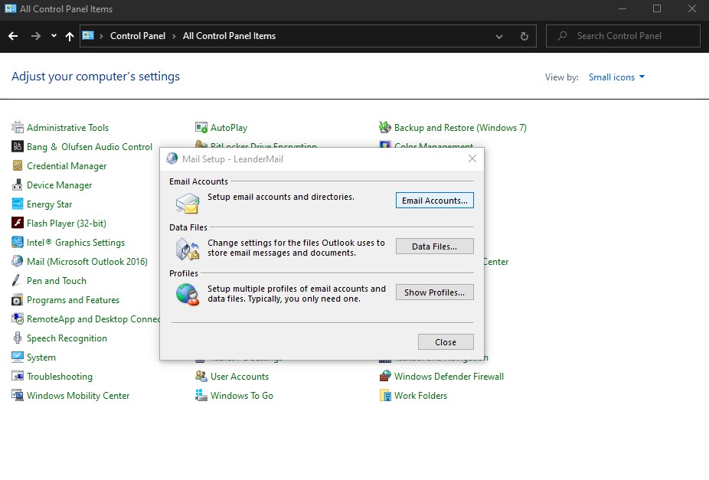This screenshot has width=709, height=480.
Task: Open the Bang & Olufsen Audio Control icon
Action: click(x=17, y=146)
